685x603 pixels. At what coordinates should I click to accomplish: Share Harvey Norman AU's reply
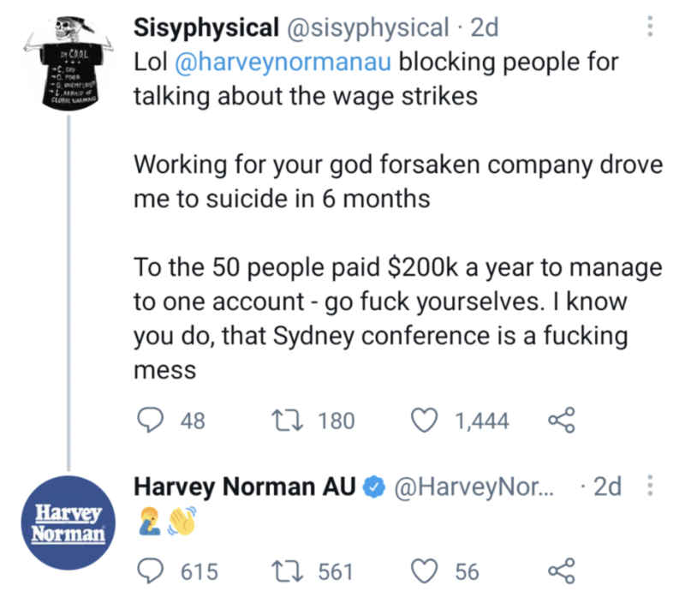[x=559, y=571]
